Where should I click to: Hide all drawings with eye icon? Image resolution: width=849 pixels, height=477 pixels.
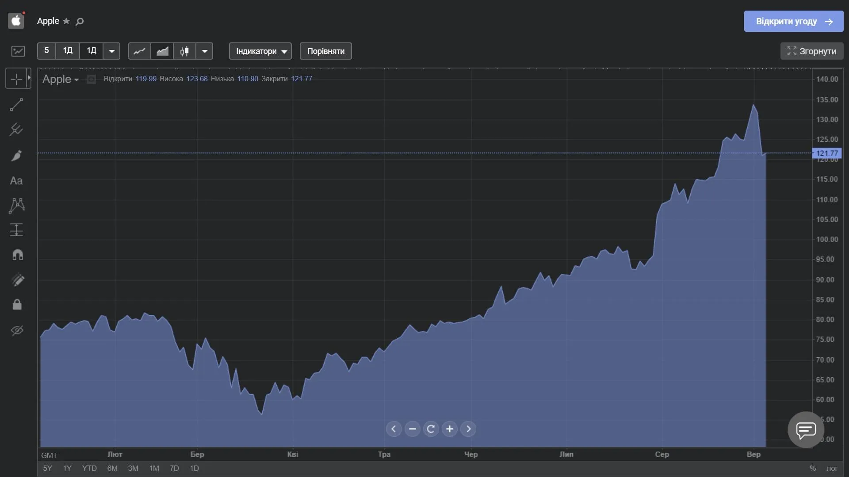[x=17, y=330]
